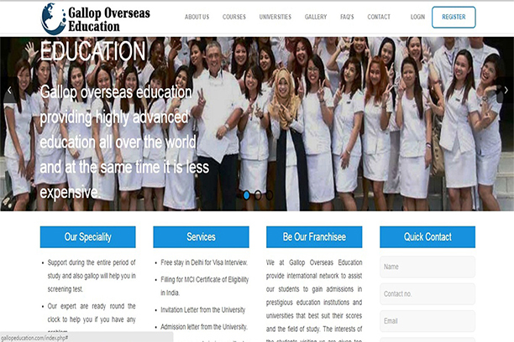
Task: Select the first (blue) carousel dot
Action: (x=246, y=194)
